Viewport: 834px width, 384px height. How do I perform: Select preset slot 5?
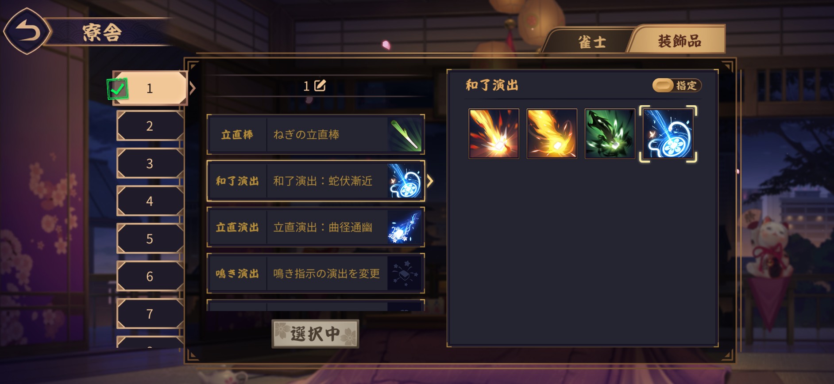[x=150, y=239]
